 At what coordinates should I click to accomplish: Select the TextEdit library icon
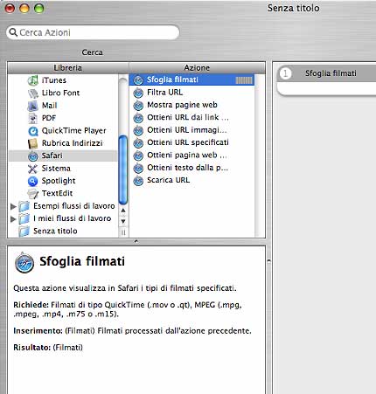coord(33,194)
